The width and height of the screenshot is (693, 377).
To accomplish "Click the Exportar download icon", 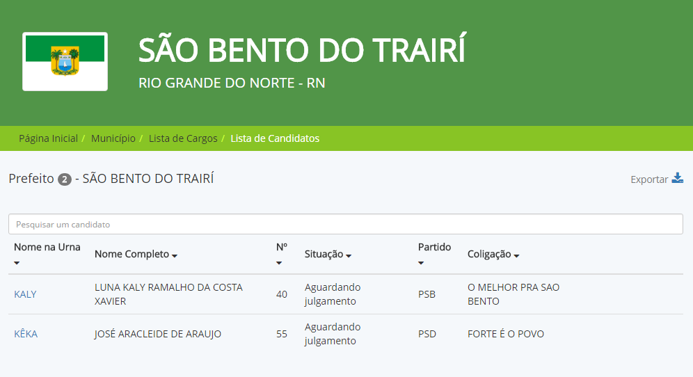I will 678,178.
